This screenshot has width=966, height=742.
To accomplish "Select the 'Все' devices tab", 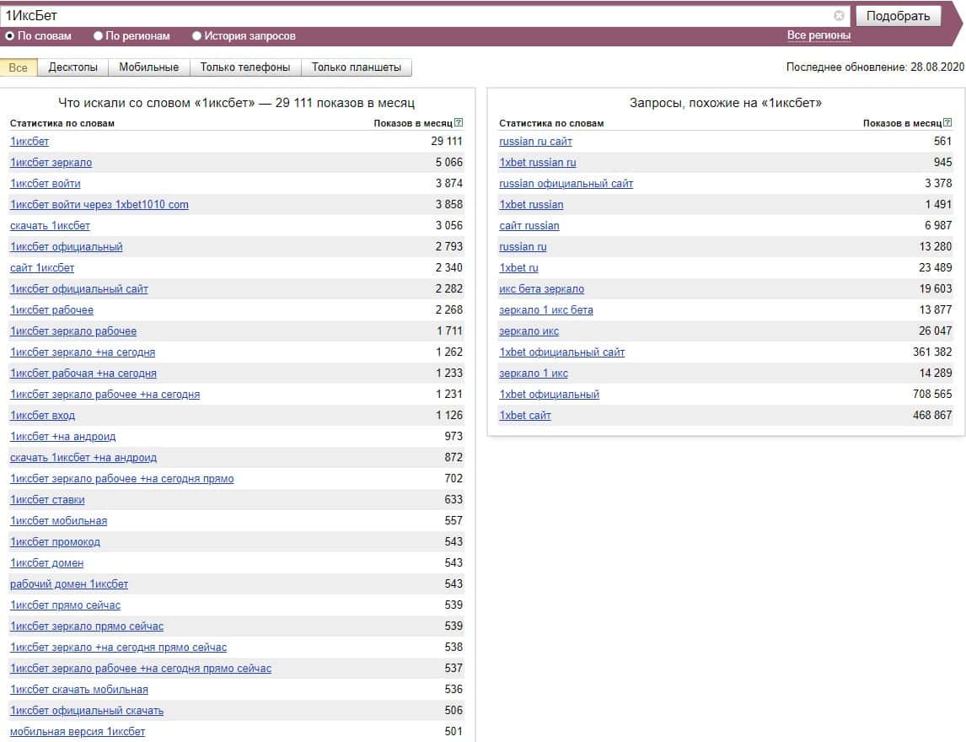I will tap(19, 67).
